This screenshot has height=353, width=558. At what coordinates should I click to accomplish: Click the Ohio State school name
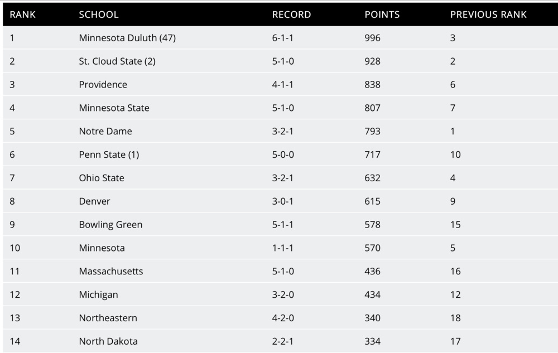click(102, 178)
